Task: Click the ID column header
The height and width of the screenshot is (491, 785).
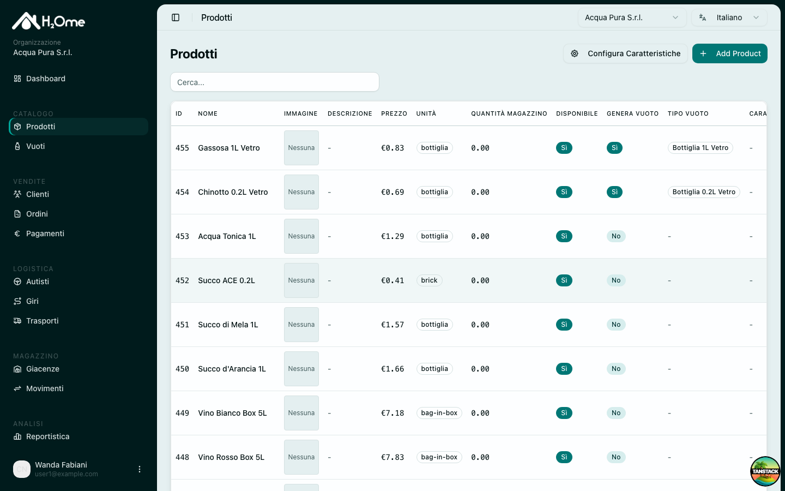Action: click(179, 113)
